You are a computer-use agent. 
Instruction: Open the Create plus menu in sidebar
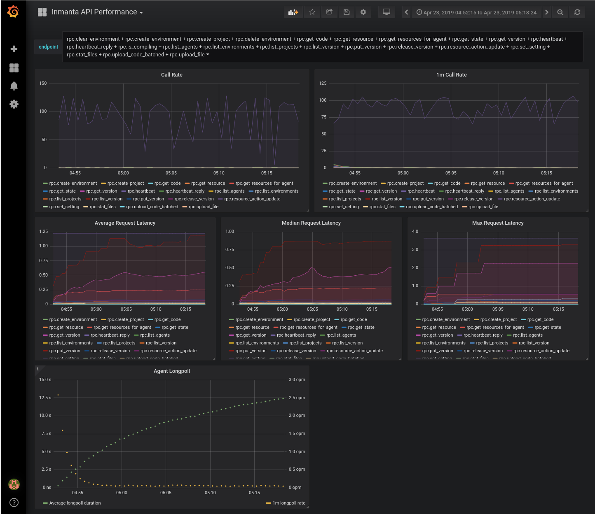(x=14, y=49)
